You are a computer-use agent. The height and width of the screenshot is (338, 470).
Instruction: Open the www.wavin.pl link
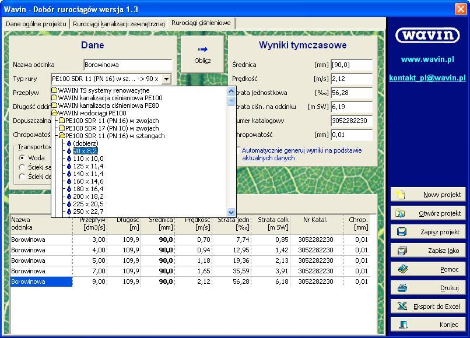coord(427,59)
